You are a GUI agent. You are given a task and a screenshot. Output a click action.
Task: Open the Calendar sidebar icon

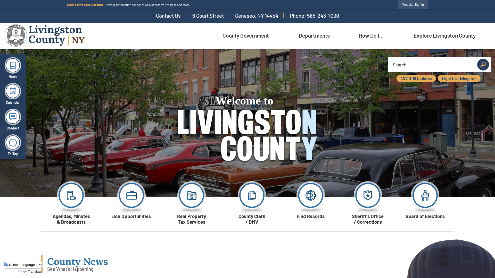(13, 91)
